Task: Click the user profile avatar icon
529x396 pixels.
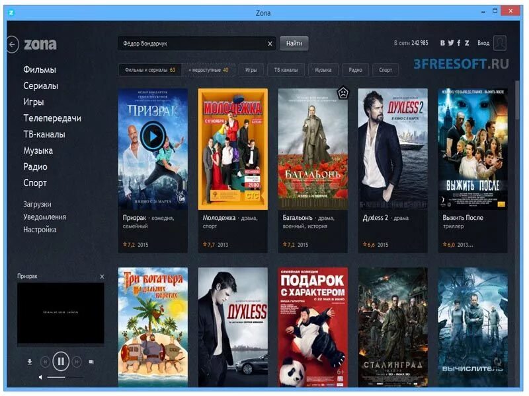Action: pos(500,43)
